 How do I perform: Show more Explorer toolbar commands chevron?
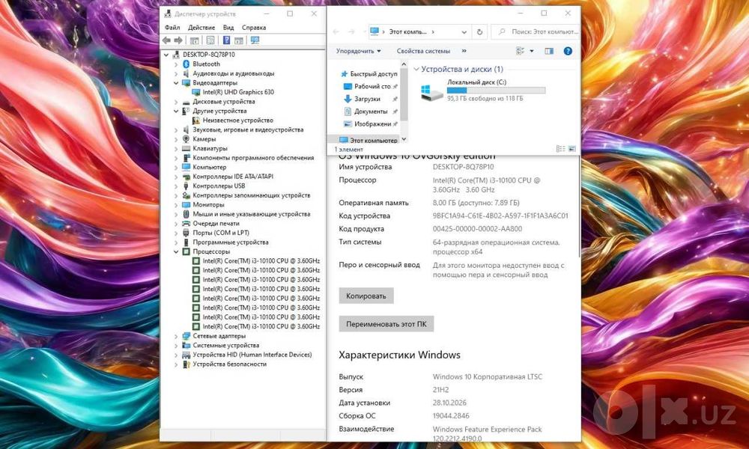click(x=464, y=51)
